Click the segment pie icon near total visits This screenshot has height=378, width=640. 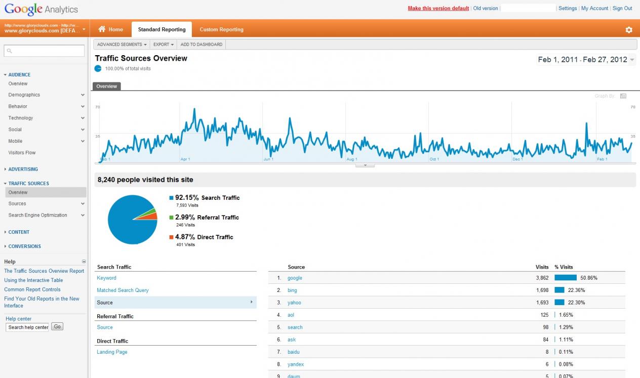pyautogui.click(x=98, y=68)
